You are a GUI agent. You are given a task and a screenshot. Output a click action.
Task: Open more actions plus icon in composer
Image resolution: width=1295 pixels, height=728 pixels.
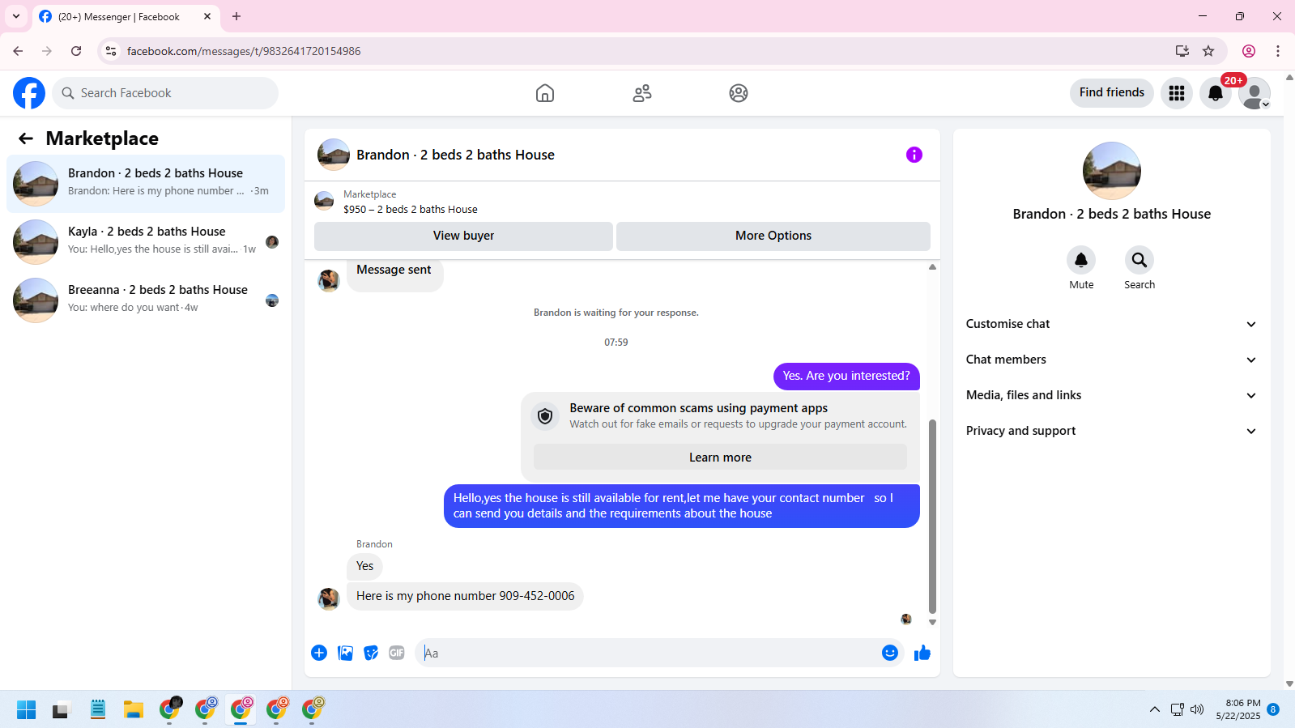319,653
